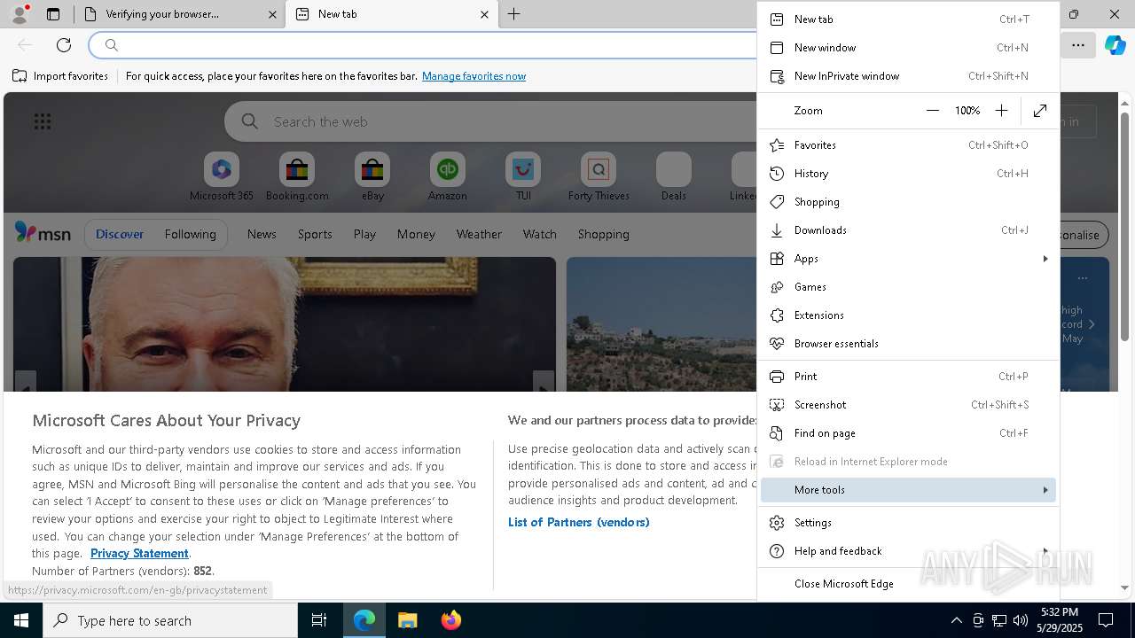1135x638 pixels.
Task: Launch Firefox from taskbar
Action: pos(450,620)
